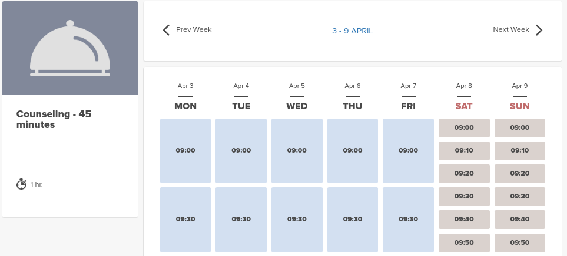Viewport: 567px width, 256px height.
Task: Book Tuesday 09:30 time slot
Action: click(x=241, y=219)
